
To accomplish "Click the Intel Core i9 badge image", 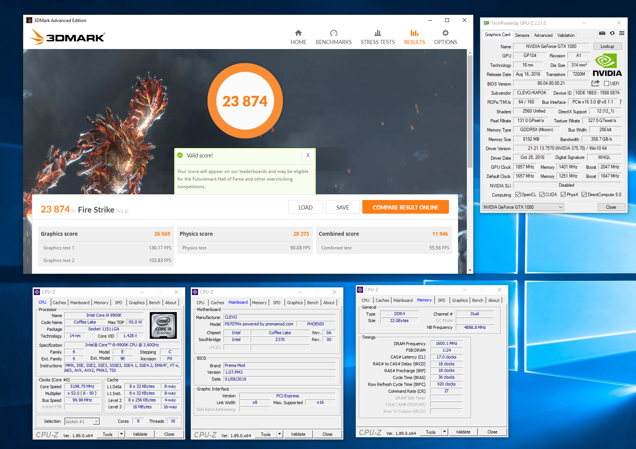I will pyautogui.click(x=163, y=325).
